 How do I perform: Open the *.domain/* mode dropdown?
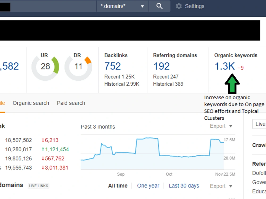click(x=122, y=6)
